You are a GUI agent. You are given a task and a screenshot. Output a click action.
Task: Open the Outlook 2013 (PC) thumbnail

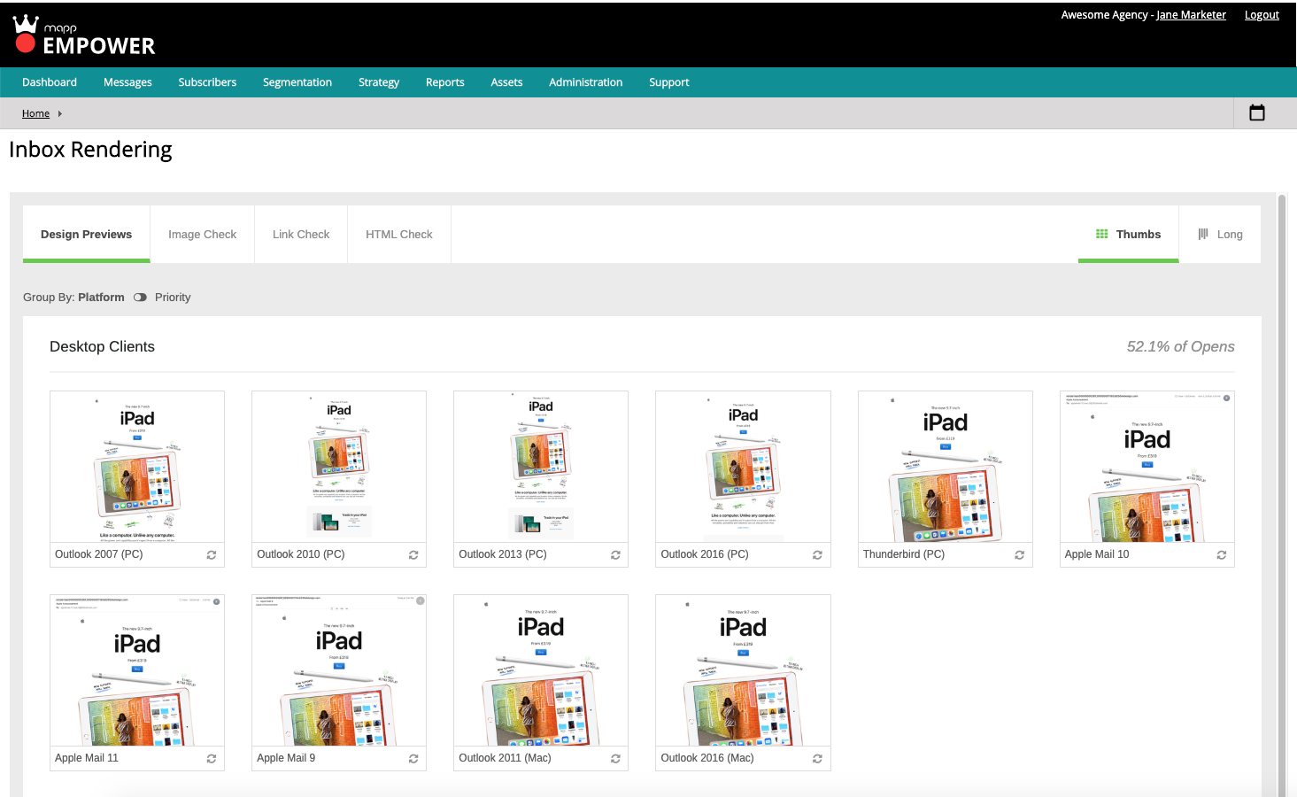click(541, 467)
